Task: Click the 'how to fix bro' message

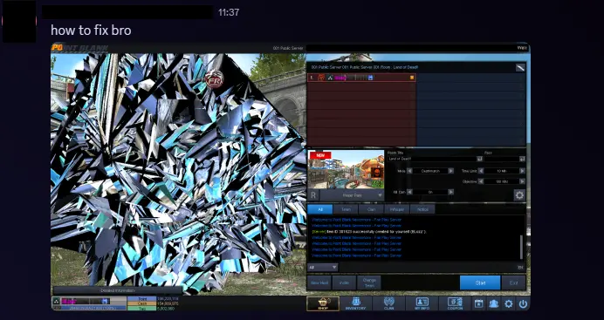Action: [91, 30]
